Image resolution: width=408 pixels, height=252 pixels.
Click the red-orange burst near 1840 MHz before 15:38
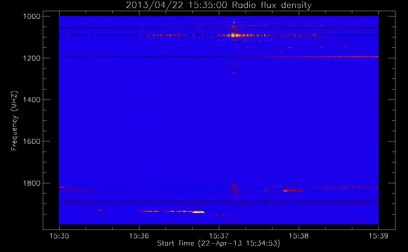(x=293, y=191)
